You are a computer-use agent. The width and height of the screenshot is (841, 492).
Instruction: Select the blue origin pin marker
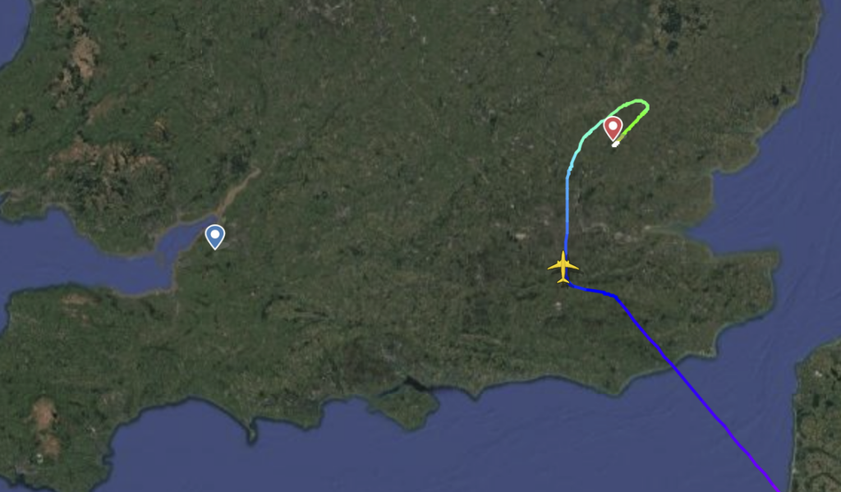click(215, 237)
